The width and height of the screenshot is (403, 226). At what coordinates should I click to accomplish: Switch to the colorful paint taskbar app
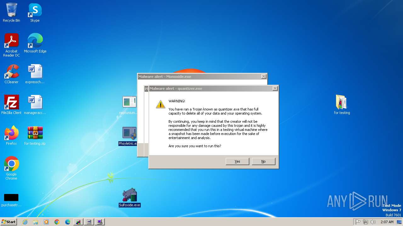[78, 222]
